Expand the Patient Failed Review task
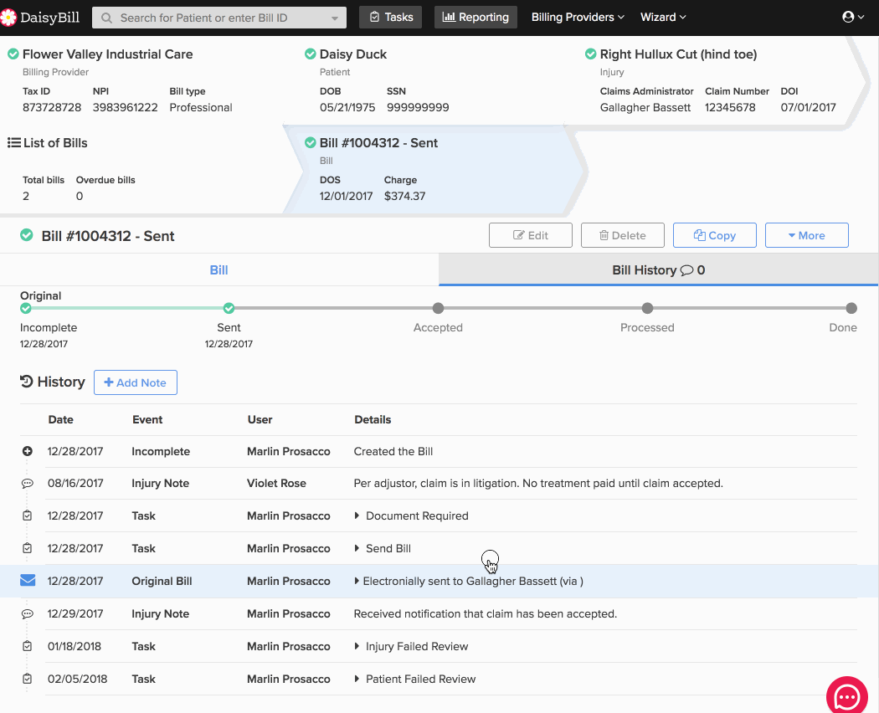The width and height of the screenshot is (879, 713). coord(357,679)
